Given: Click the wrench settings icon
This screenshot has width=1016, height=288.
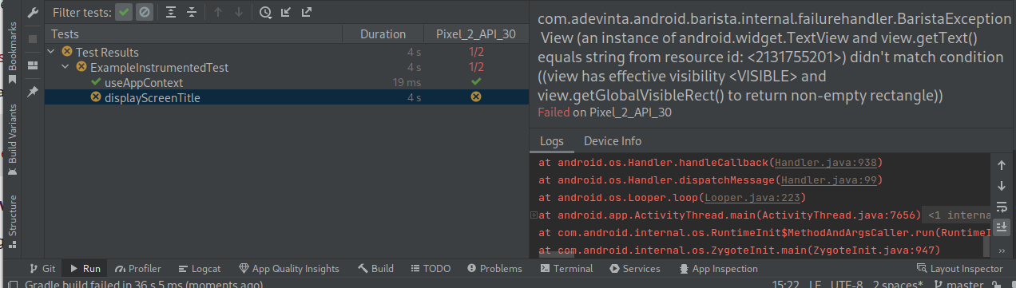Looking at the screenshot, I should pos(33,13).
